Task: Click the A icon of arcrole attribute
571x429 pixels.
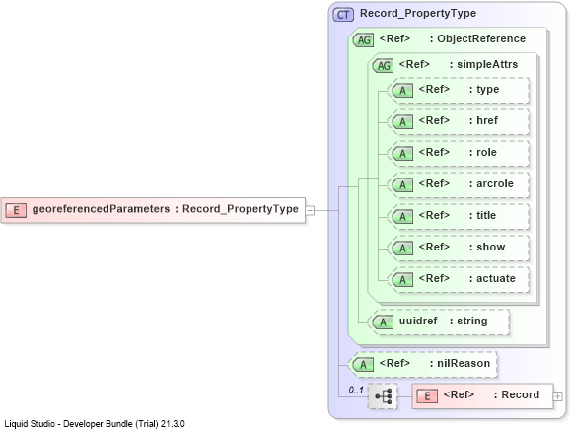Action: pos(402,185)
